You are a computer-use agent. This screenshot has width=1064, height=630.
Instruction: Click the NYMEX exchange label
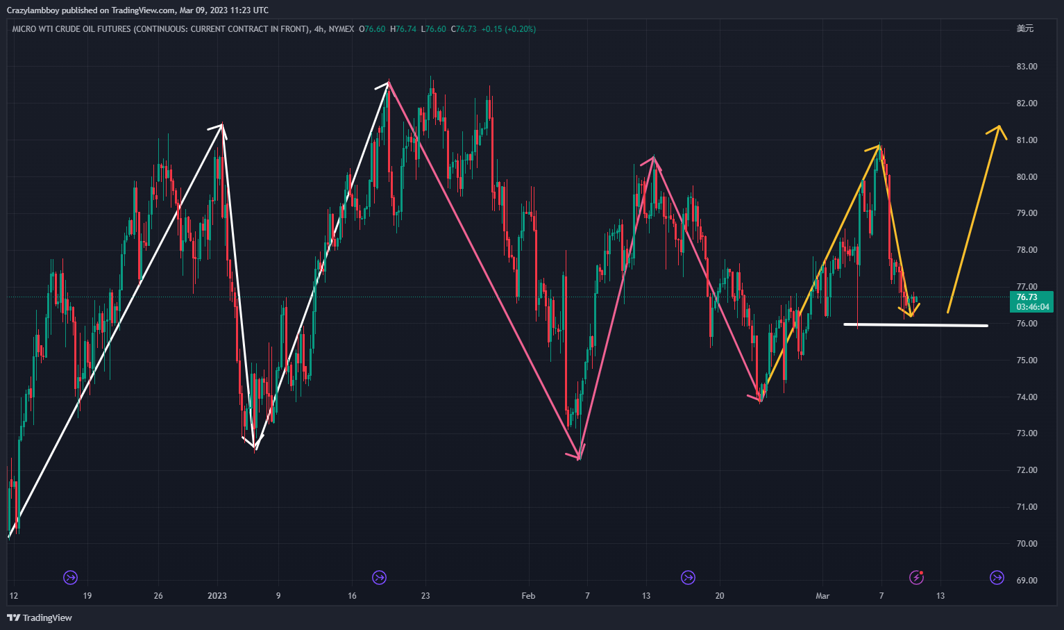coord(341,29)
